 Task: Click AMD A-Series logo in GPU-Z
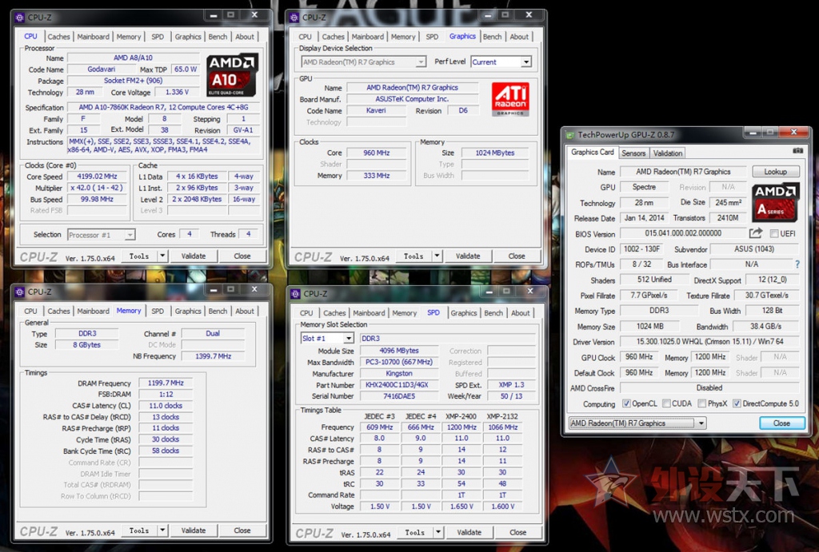[776, 202]
